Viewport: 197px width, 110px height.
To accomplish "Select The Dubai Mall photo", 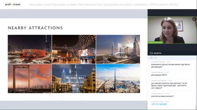I will coord(74,79).
